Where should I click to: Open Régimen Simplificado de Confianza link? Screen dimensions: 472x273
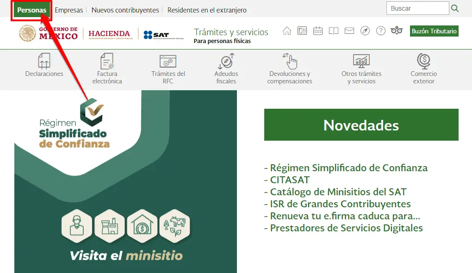coord(348,168)
